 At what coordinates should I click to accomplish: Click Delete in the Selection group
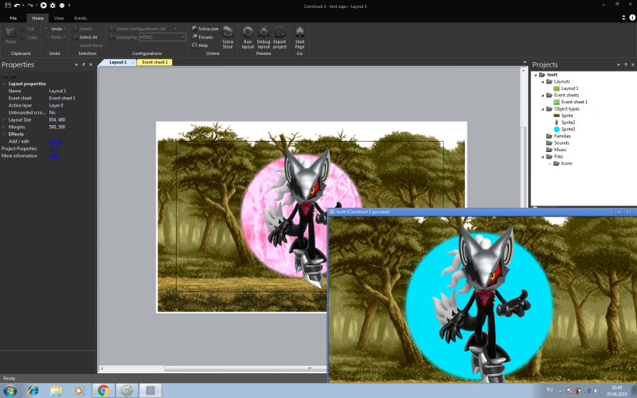tap(83, 29)
